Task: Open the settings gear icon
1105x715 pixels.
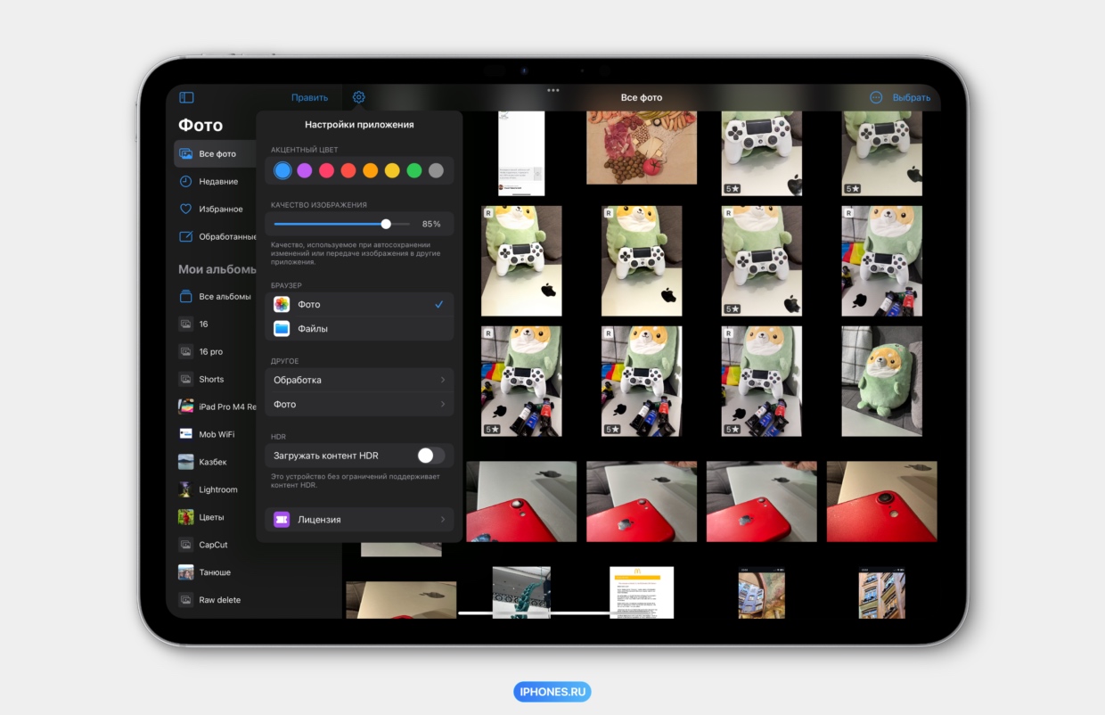Action: tap(358, 97)
